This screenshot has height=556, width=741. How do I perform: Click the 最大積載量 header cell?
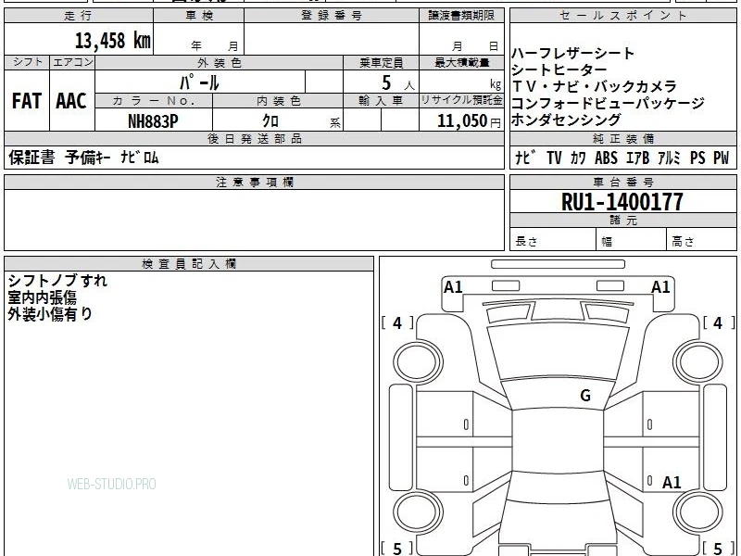point(461,62)
